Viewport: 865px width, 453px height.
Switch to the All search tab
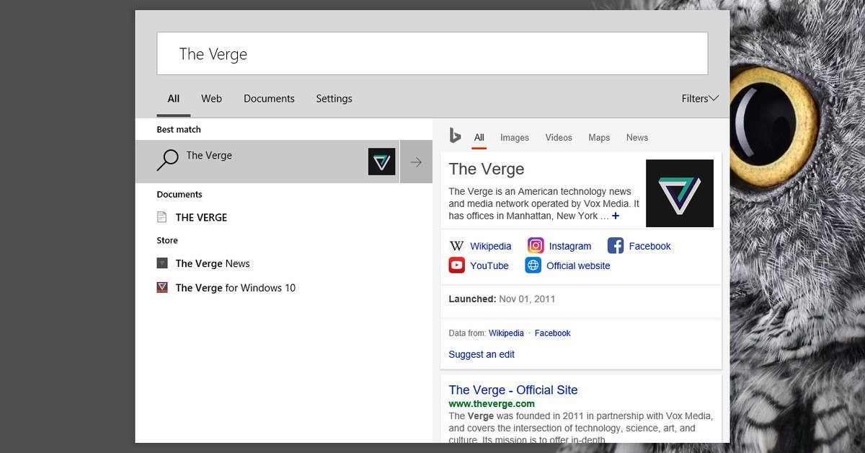(174, 98)
